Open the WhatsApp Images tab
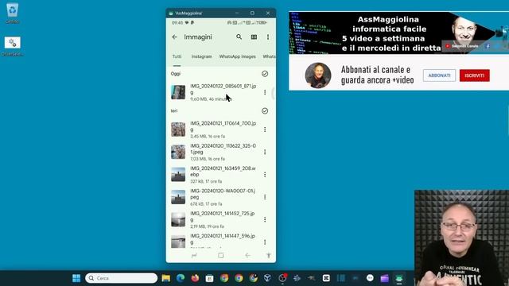Image resolution: width=509 pixels, height=286 pixels. (237, 56)
